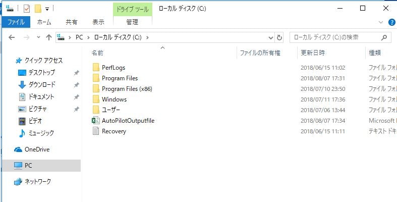Click the pin icon beside ダウンロード

click(x=76, y=85)
